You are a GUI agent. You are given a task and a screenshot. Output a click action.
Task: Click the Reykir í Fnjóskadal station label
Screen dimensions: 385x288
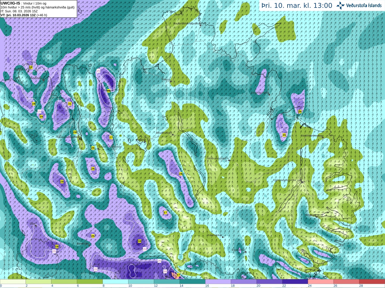(110, 146)
